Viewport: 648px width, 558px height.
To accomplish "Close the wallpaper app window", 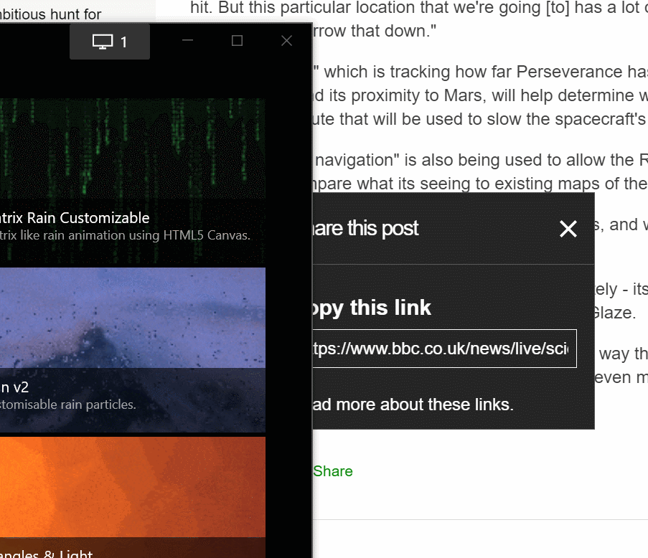I will pyautogui.click(x=287, y=40).
